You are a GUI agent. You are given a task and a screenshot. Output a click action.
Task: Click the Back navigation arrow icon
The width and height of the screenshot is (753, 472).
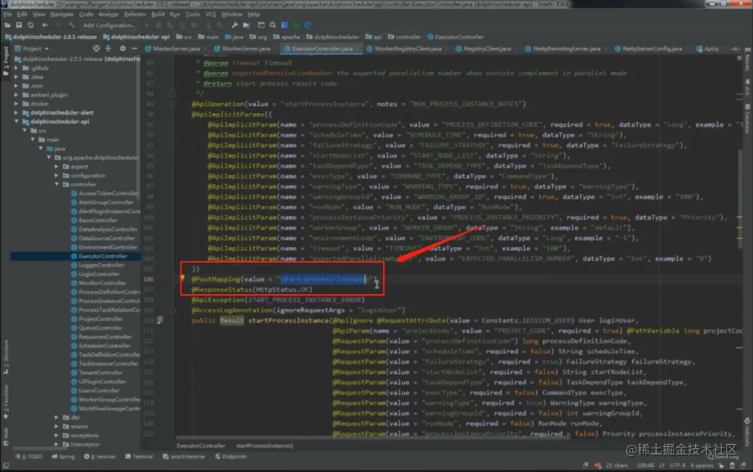pyautogui.click(x=45, y=25)
